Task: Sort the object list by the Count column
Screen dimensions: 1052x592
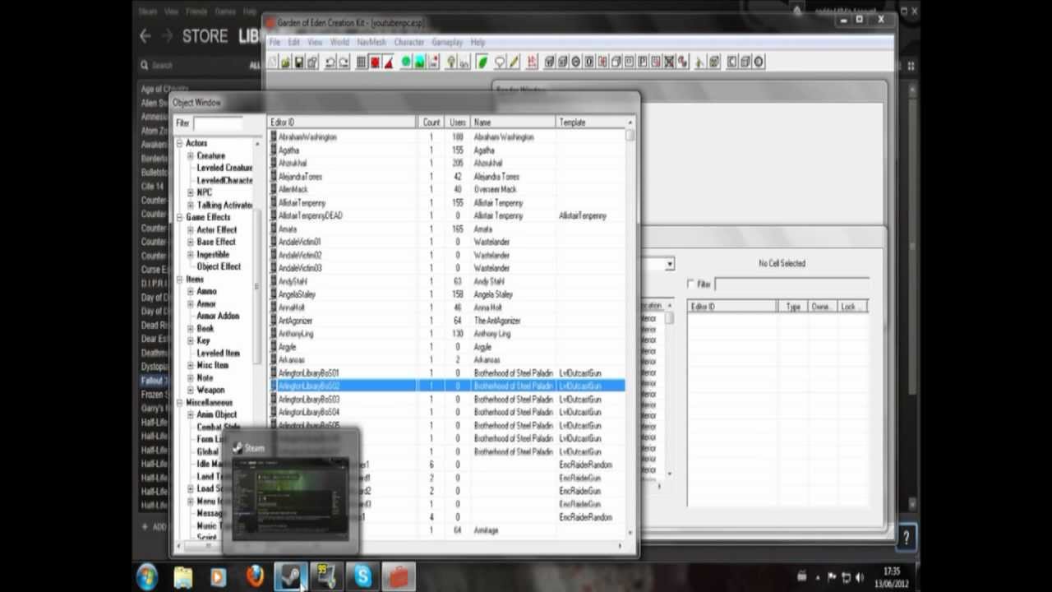Action: tap(431, 123)
